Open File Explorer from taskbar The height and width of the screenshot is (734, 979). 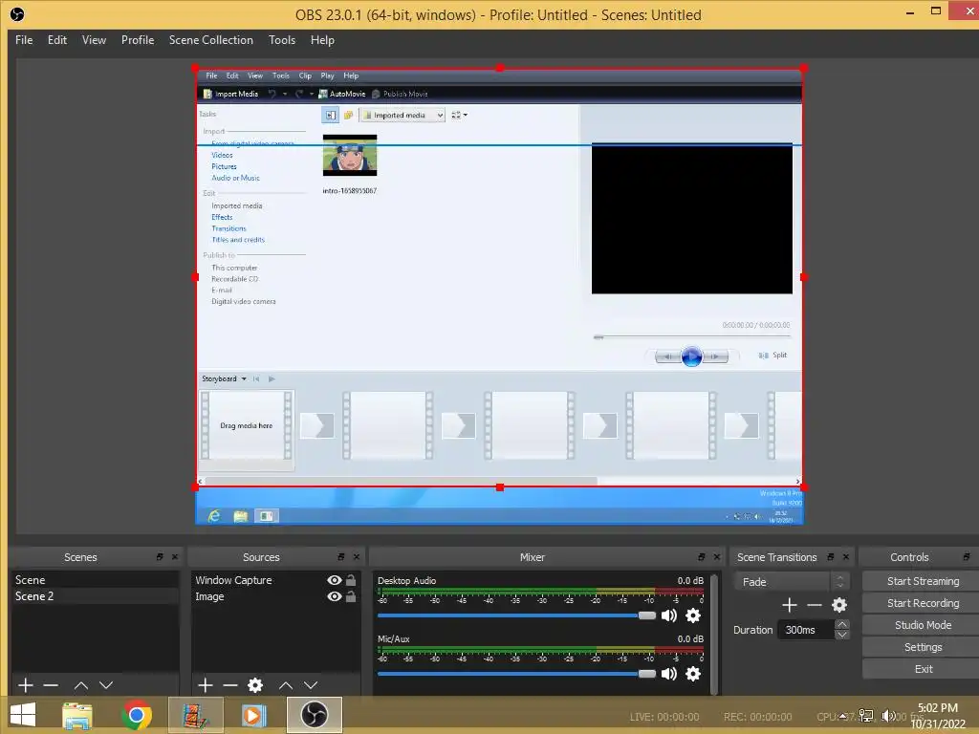click(77, 715)
